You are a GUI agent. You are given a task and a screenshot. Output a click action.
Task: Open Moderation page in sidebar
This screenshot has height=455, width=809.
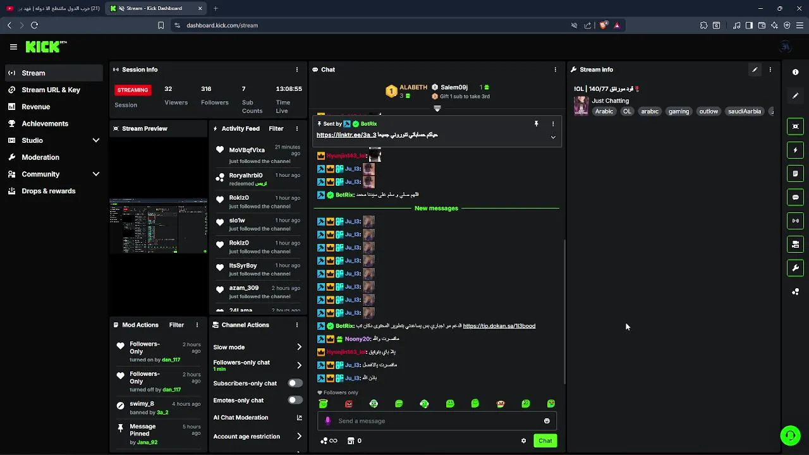53,157
